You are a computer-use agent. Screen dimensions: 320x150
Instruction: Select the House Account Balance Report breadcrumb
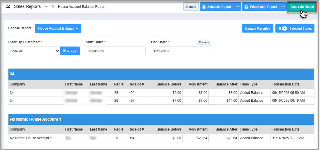click(82, 7)
